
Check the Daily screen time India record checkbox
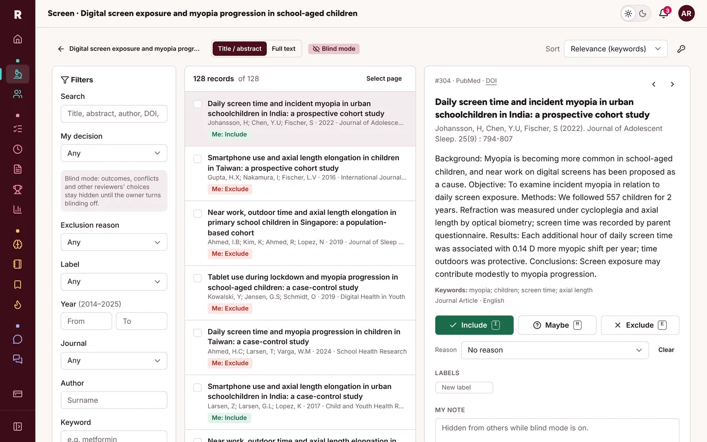tap(197, 104)
